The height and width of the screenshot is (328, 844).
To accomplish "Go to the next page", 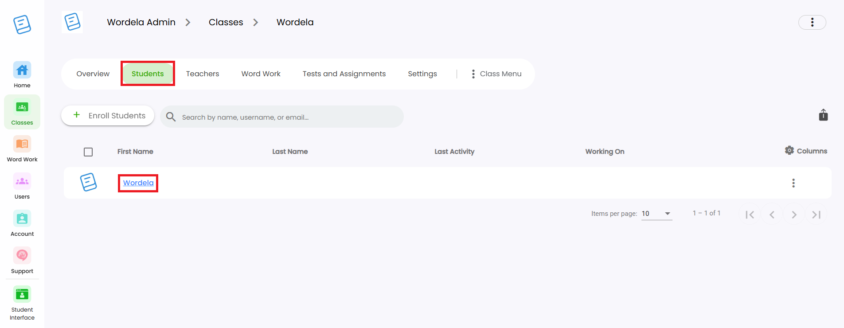I will (794, 215).
